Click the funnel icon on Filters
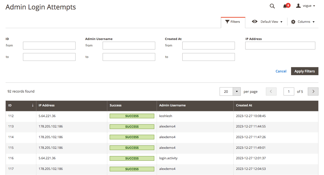Viewport: 324px width, 175px height. pos(227,22)
